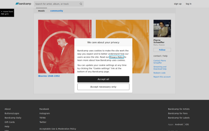Viewport: 209px width, 131px height.
Task: Open Bandcamp for Fans
Action: (x=178, y=113)
